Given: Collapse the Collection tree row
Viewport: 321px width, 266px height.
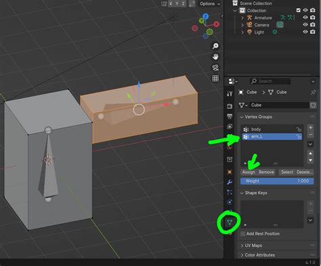Looking at the screenshot, I should click(235, 10).
